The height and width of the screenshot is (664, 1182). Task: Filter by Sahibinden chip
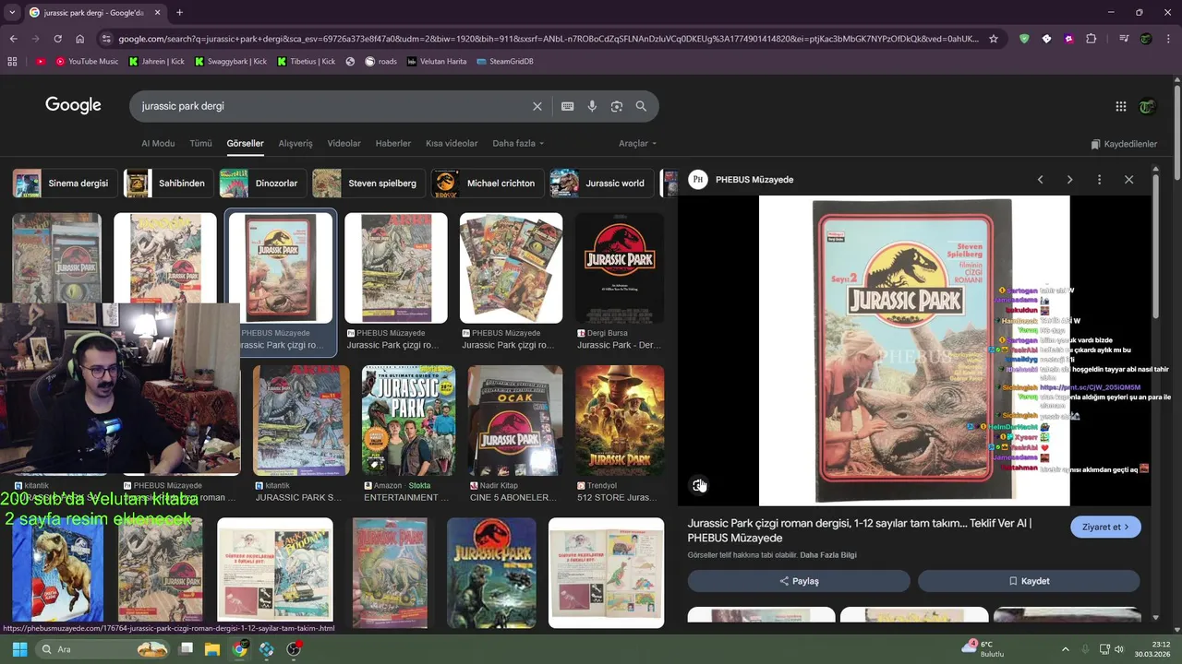169,184
